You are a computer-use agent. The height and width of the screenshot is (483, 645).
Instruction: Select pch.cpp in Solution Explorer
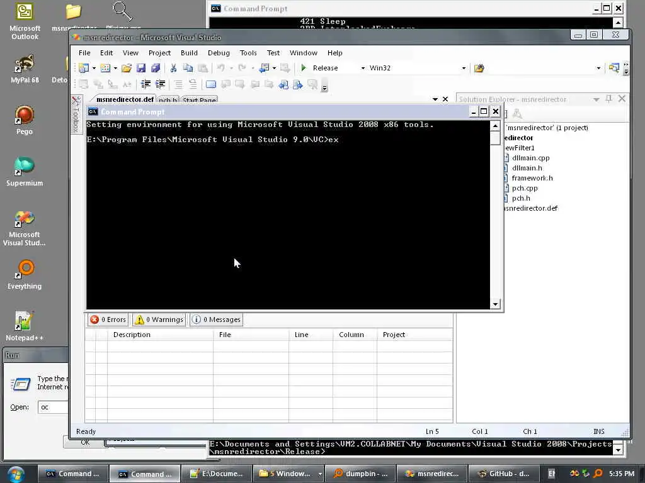(x=525, y=188)
